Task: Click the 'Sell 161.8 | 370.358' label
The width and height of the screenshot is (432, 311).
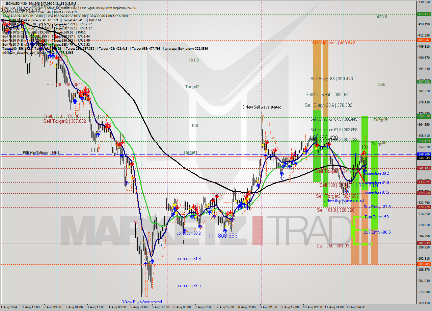Action: pyautogui.click(x=63, y=116)
